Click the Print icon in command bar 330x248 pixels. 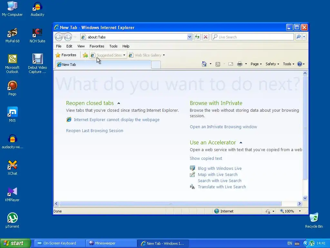tap(239, 64)
